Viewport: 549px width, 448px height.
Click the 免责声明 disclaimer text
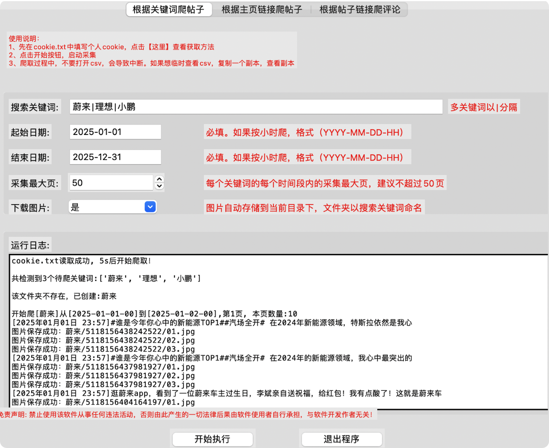click(x=187, y=414)
